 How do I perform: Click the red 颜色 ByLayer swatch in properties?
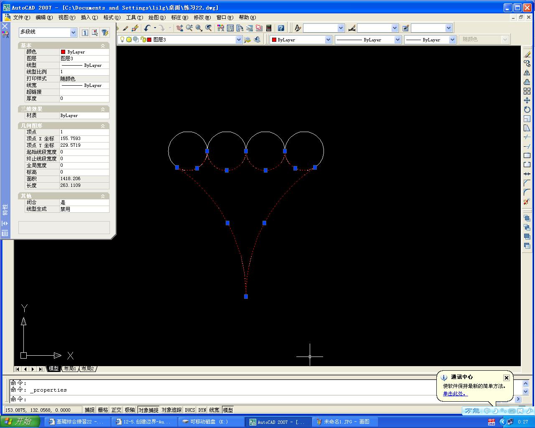point(63,52)
